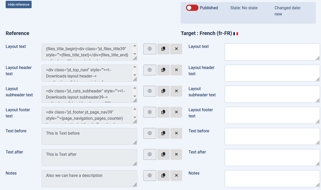The image size is (321, 190).
Task: Click scroll-up arrow in reference Layout header box
Action: tap(135, 67)
